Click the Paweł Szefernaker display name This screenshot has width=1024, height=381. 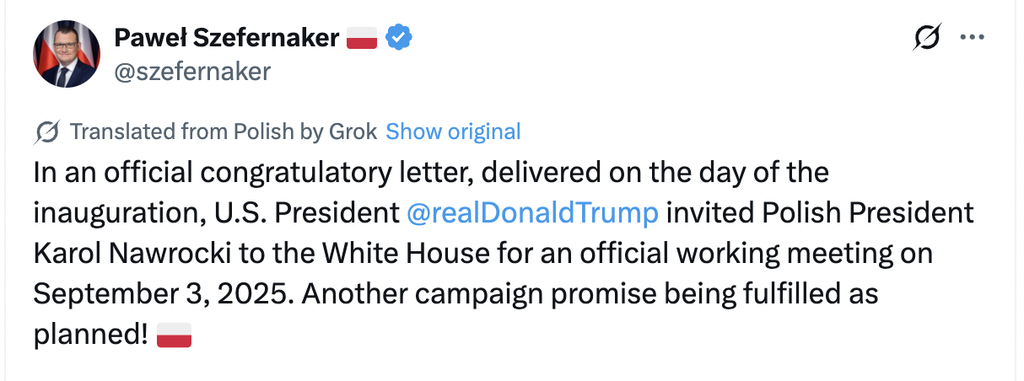226,38
